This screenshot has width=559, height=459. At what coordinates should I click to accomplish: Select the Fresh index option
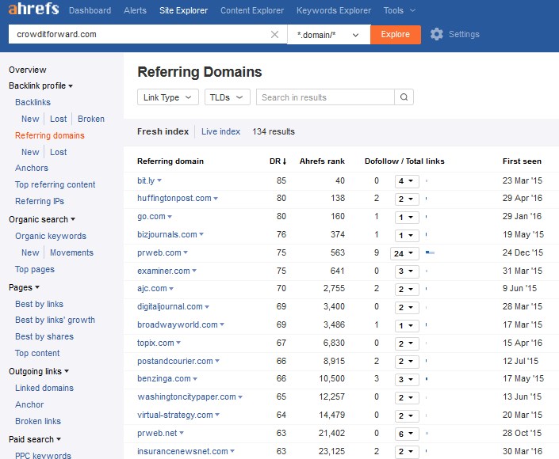tap(163, 131)
